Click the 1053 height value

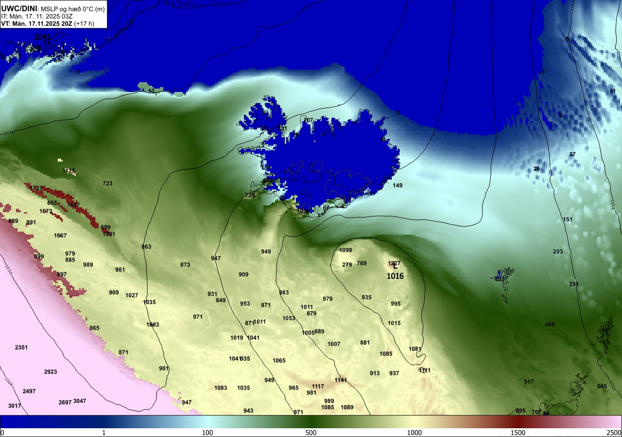289,318
